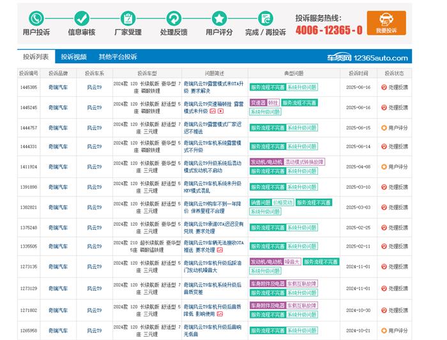Open 风云T9 series link in row 1265958
447x340 pixels.
[x=95, y=330]
